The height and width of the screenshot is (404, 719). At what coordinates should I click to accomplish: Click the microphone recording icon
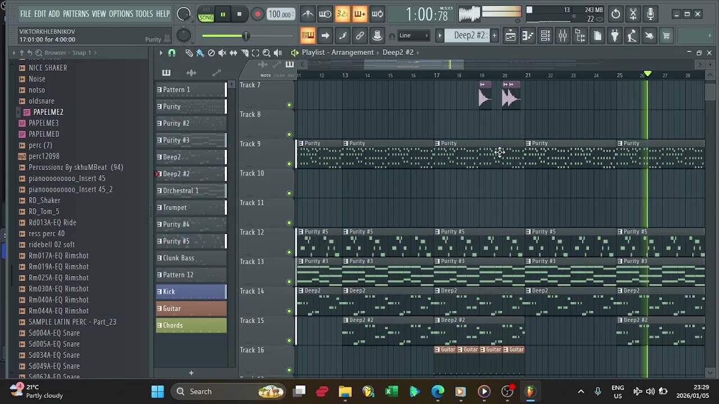click(650, 14)
